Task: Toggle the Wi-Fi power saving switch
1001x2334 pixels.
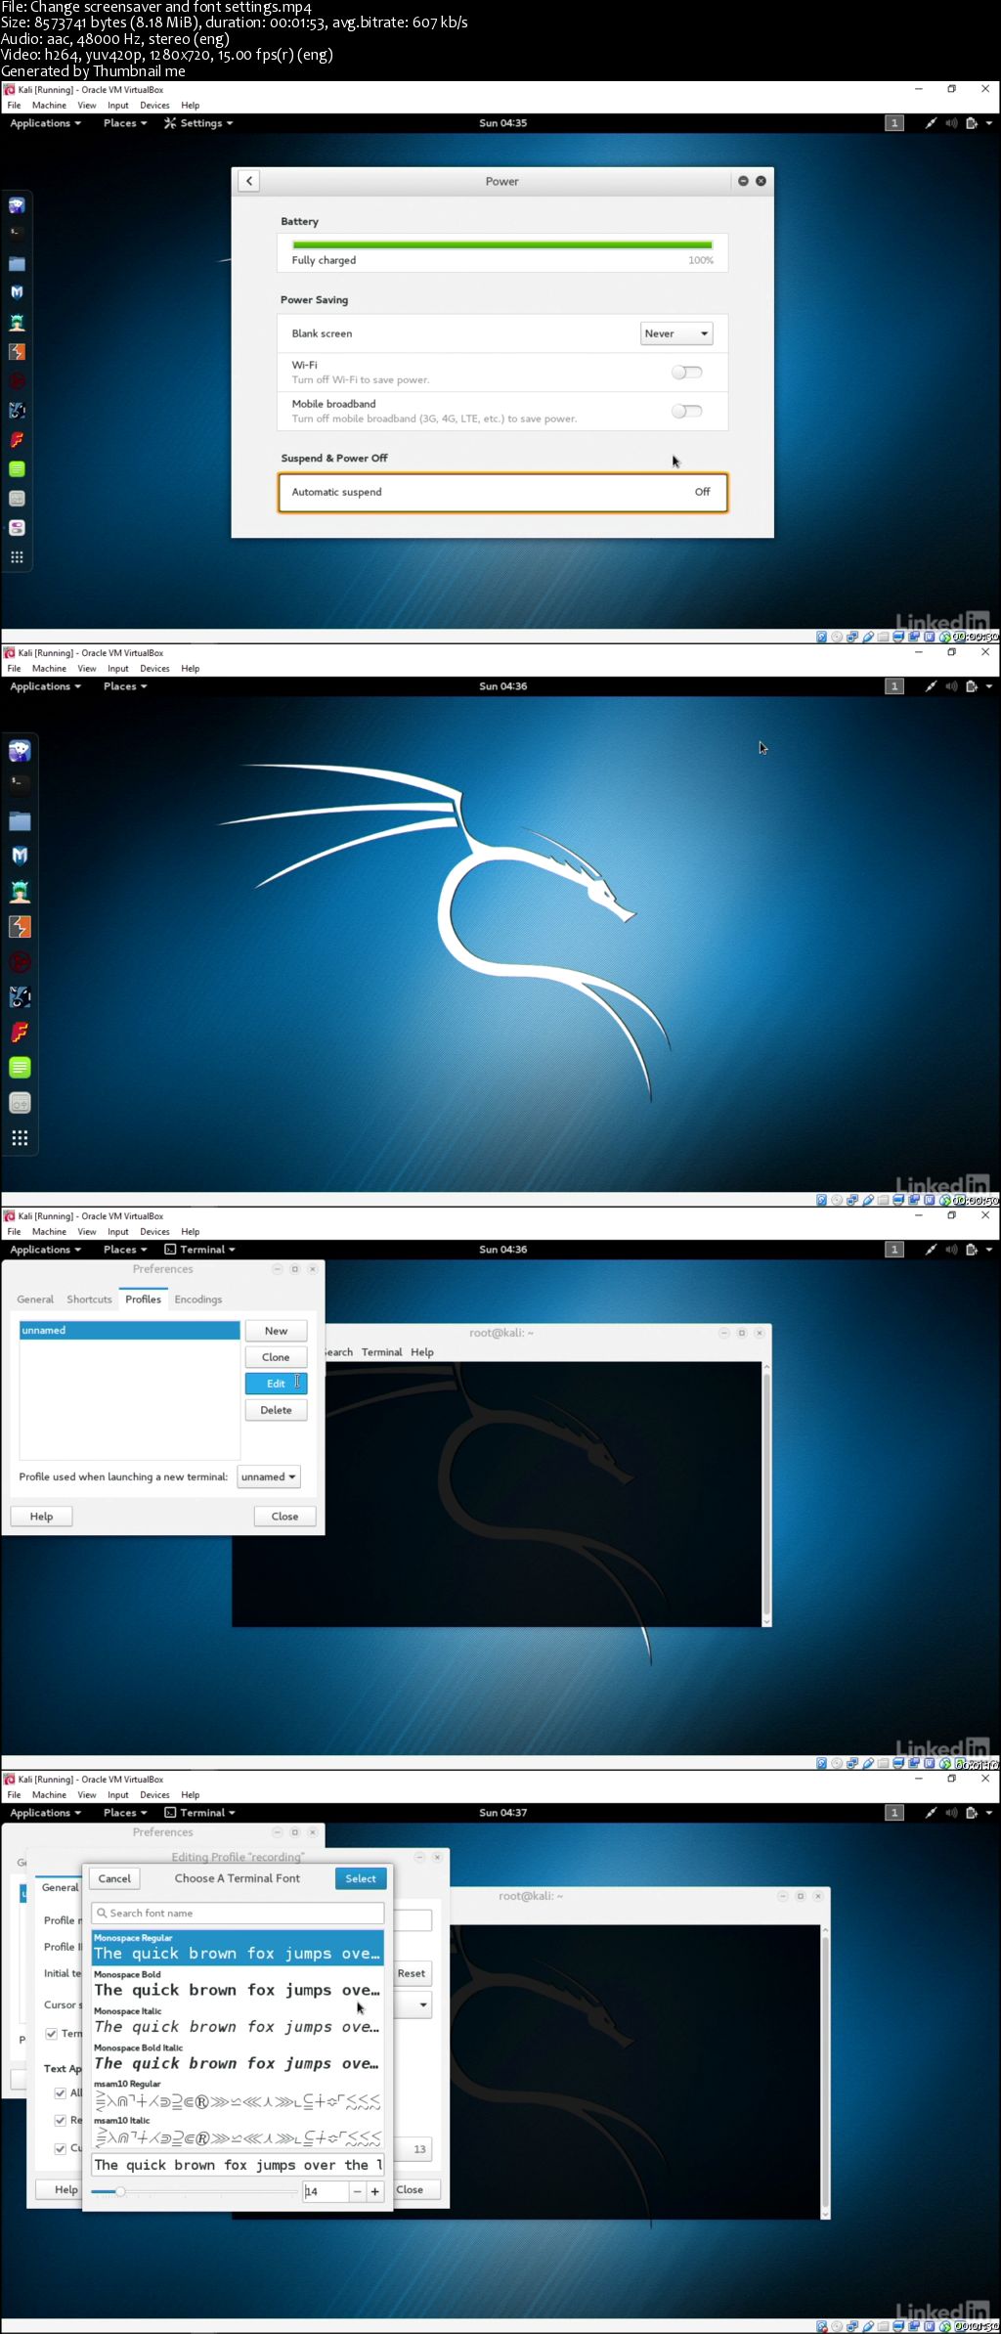Action: pyautogui.click(x=687, y=372)
